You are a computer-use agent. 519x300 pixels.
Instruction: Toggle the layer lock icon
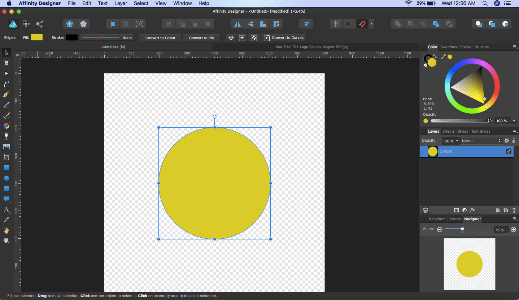point(514,141)
